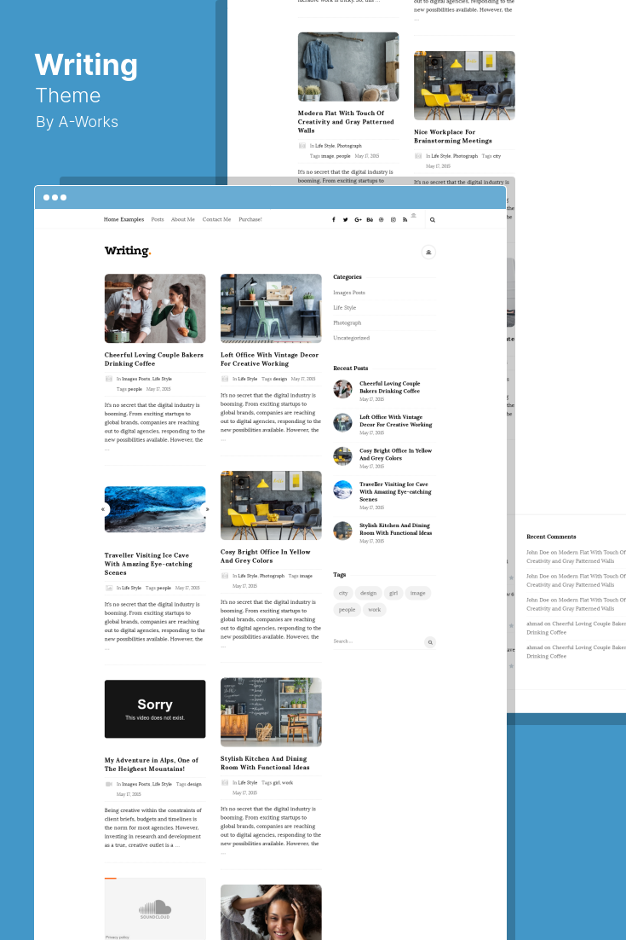This screenshot has height=940, width=626.
Task: Click the round user icon beside Writing logo
Action: click(428, 252)
